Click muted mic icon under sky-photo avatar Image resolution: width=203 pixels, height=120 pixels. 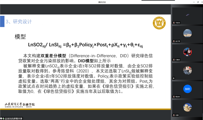pos(174,41)
